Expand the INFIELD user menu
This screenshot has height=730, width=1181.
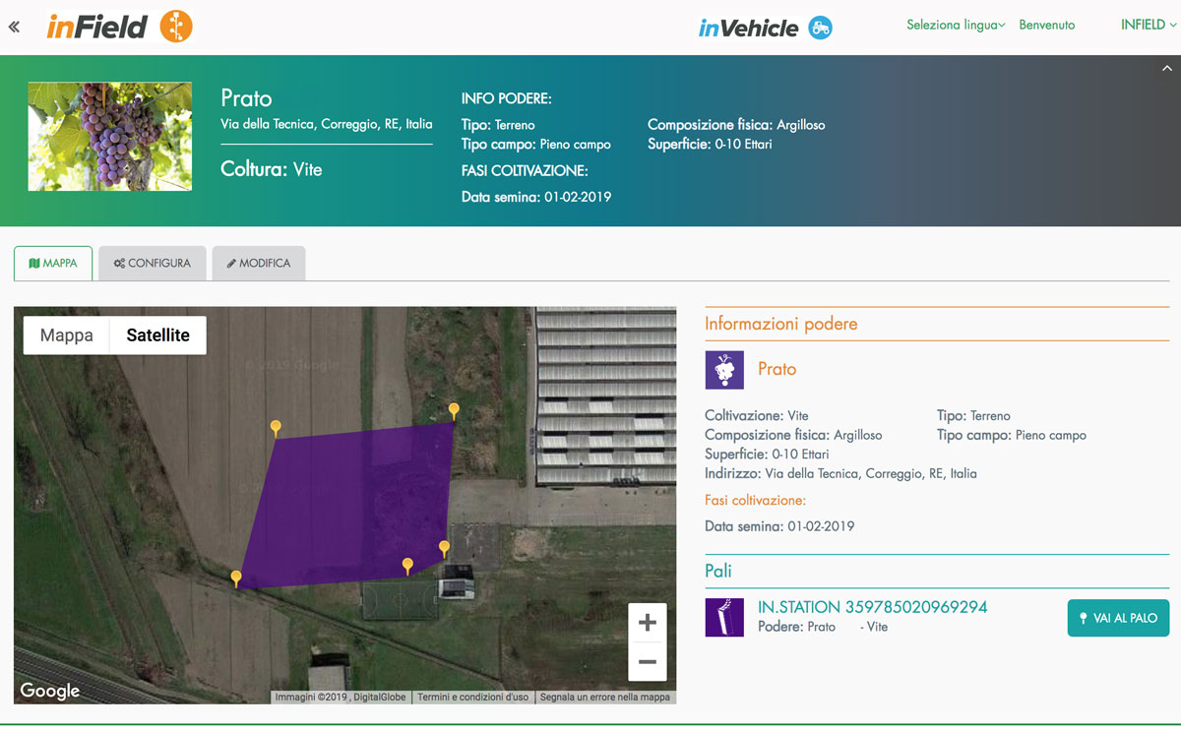coord(1149,25)
